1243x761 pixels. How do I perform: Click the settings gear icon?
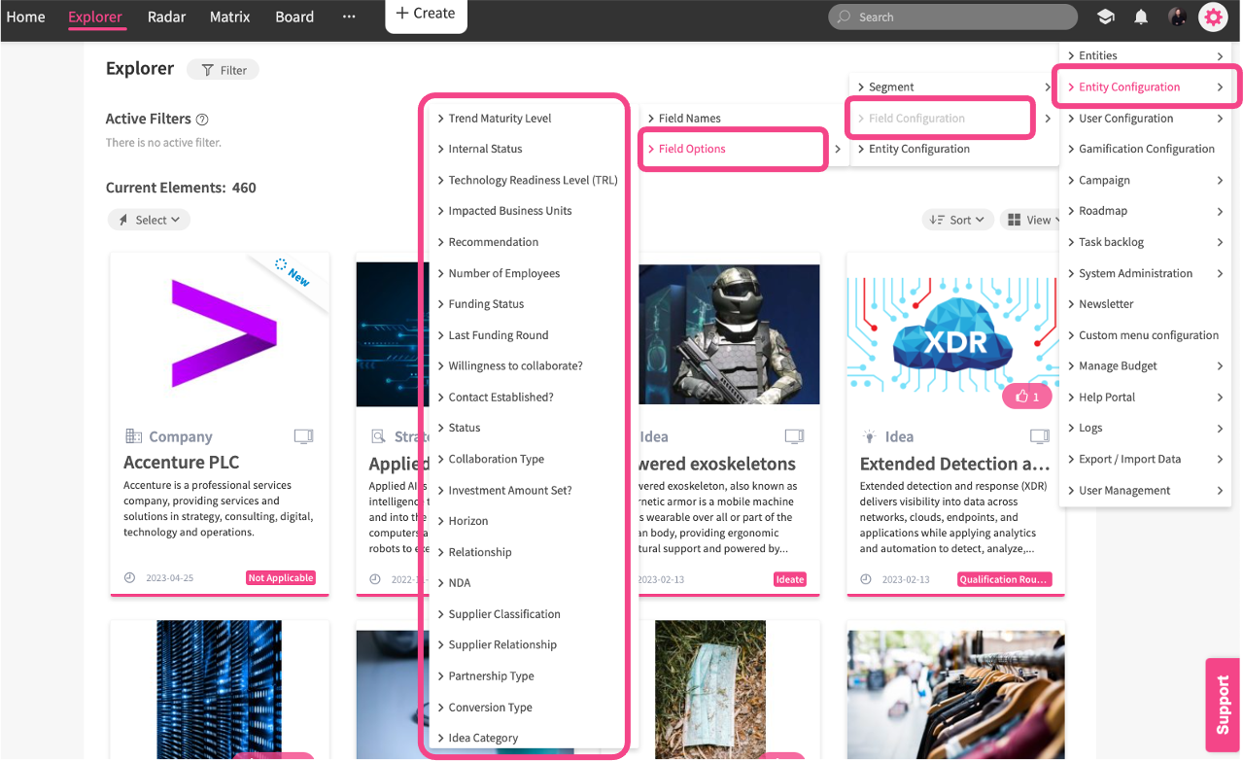1213,17
